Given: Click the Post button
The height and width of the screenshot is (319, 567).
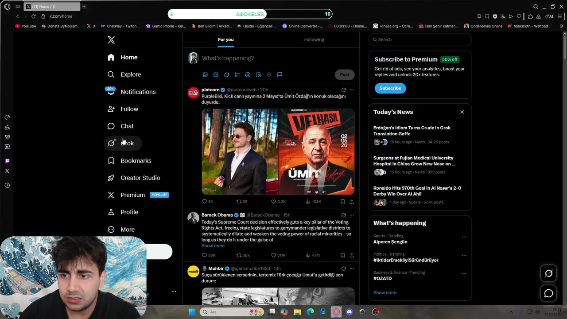Looking at the screenshot, I should 345,75.
